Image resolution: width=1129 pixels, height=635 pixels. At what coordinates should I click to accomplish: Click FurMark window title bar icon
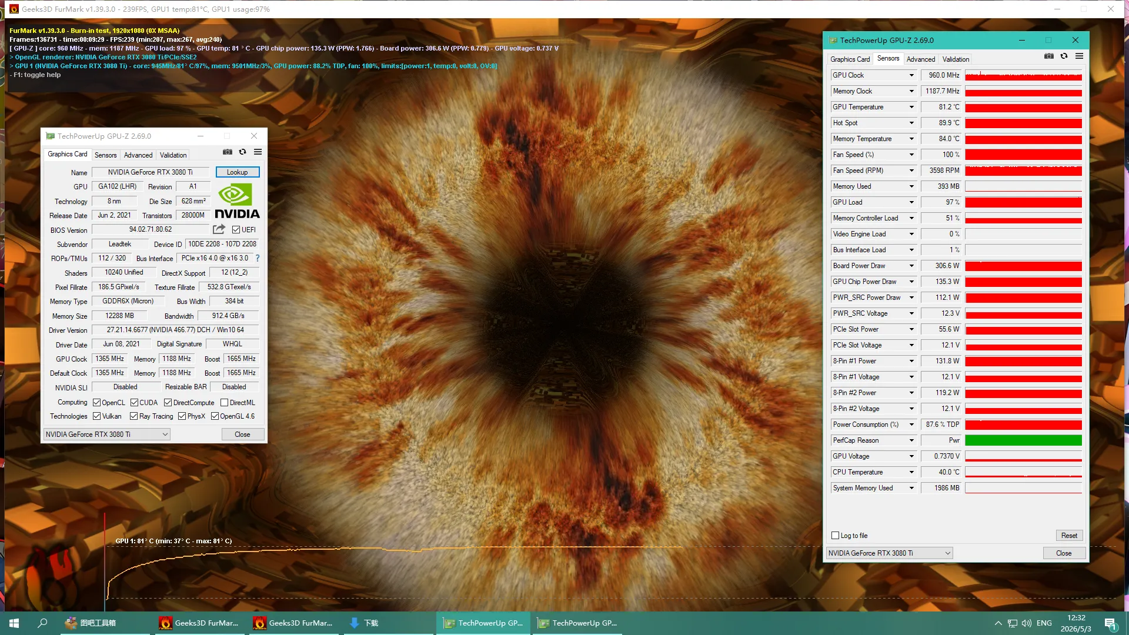tap(14, 9)
